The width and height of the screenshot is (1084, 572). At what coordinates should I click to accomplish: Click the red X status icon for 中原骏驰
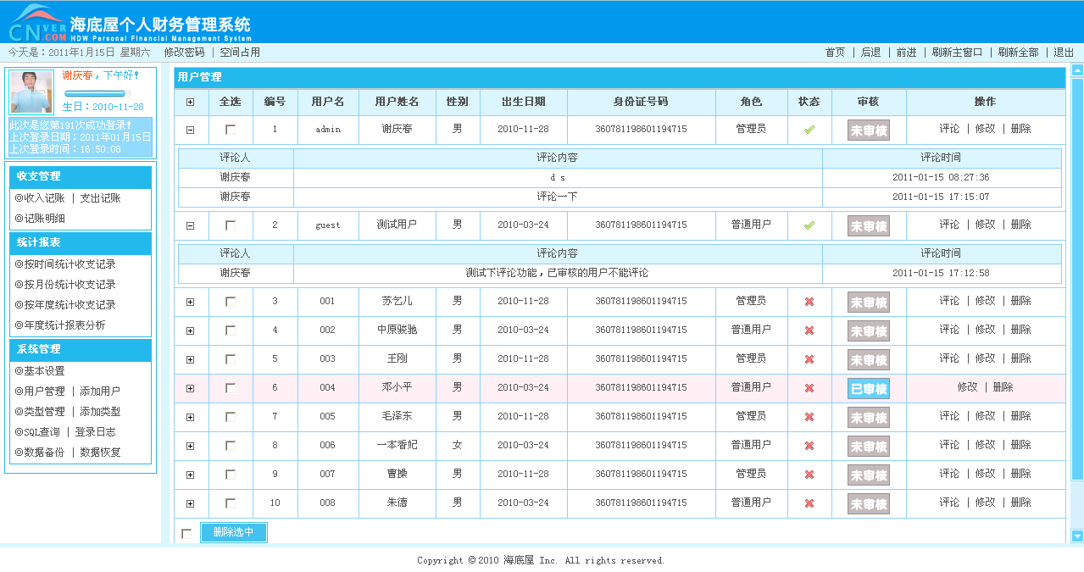[x=809, y=330]
